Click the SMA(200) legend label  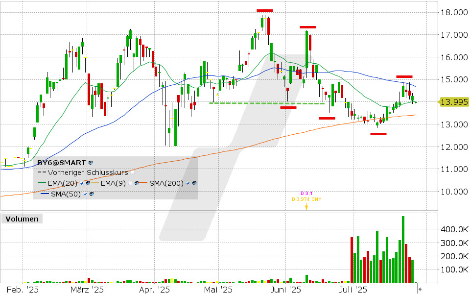click(x=166, y=183)
